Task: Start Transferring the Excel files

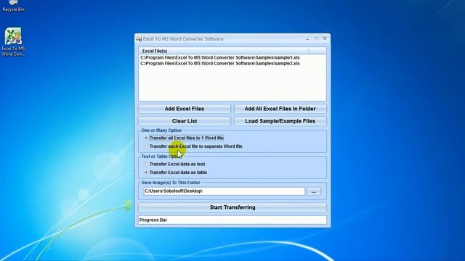Action: pos(232,207)
